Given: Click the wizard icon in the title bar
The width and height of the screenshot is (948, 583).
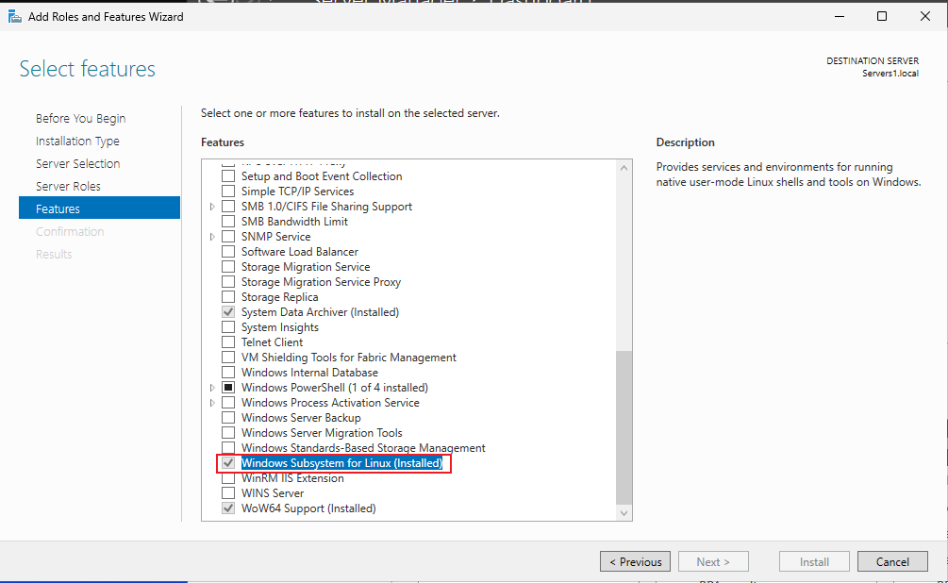Looking at the screenshot, I should point(14,16).
